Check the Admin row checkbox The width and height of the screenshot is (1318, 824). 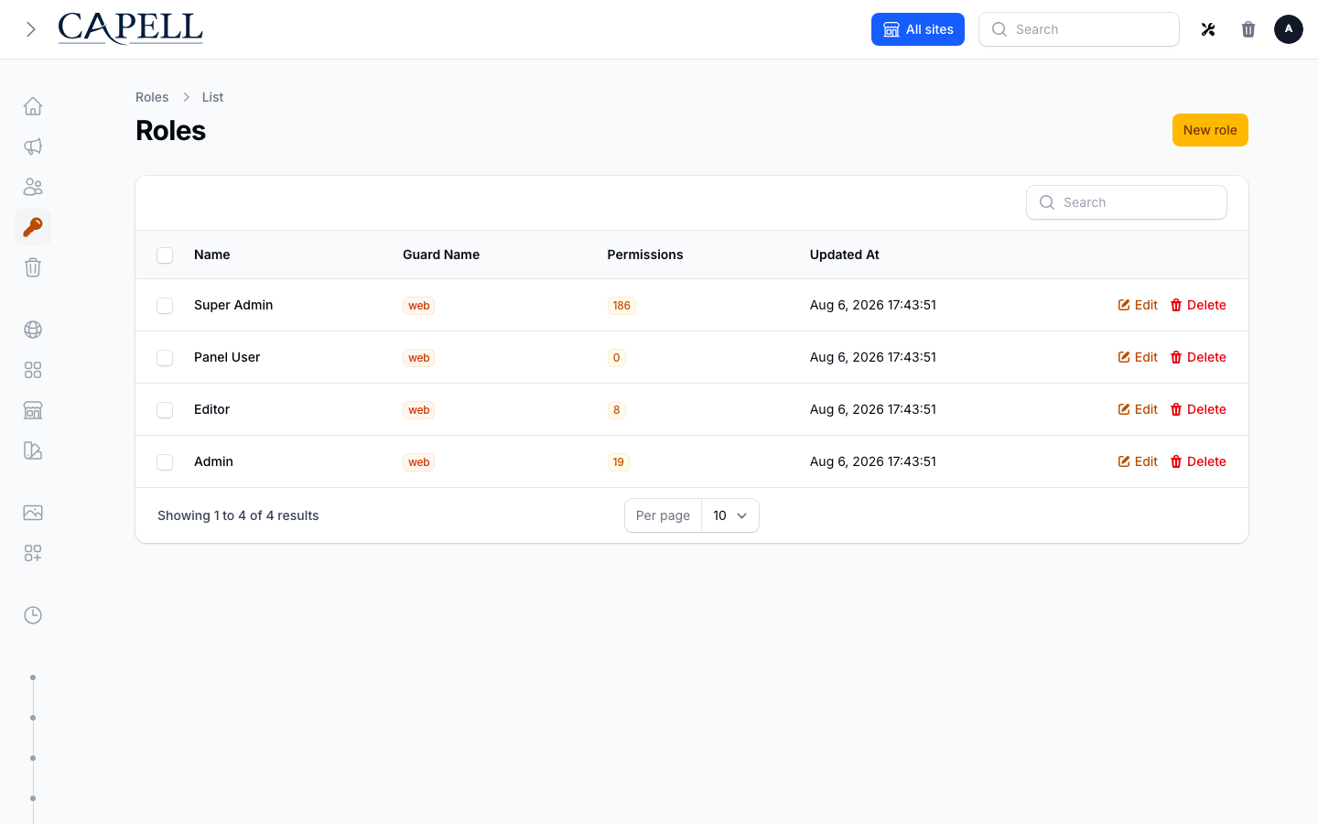click(165, 462)
